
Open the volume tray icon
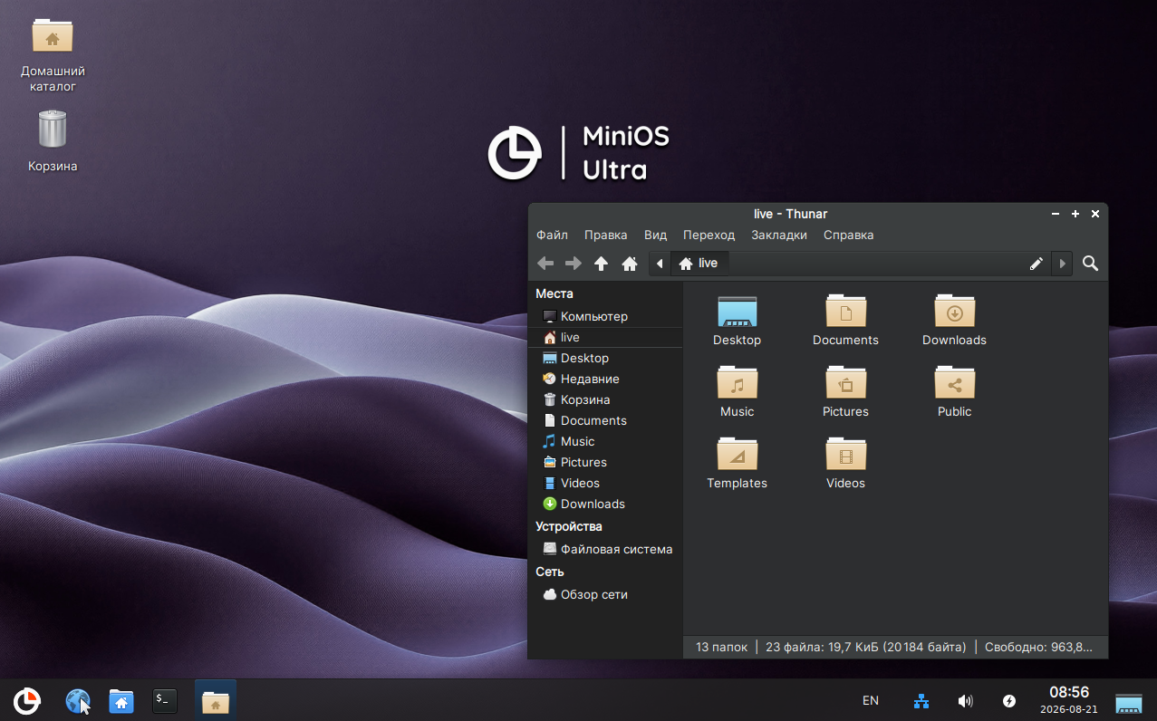(x=966, y=701)
